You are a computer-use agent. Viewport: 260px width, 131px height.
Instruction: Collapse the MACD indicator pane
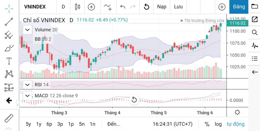[28, 96]
